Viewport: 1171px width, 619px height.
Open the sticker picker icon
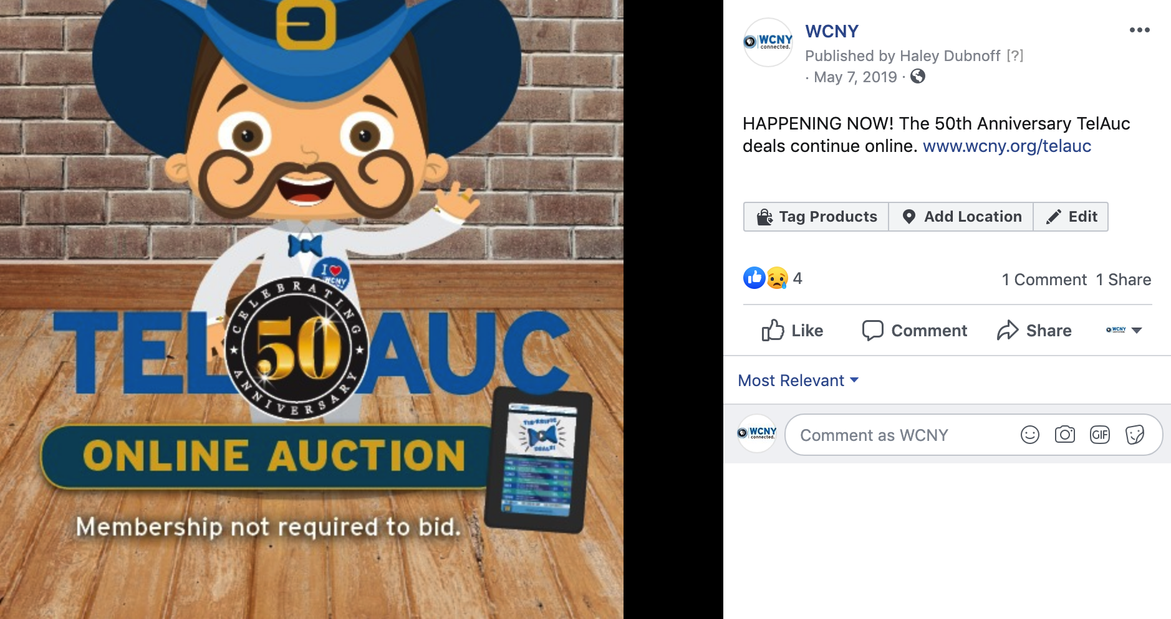point(1134,435)
